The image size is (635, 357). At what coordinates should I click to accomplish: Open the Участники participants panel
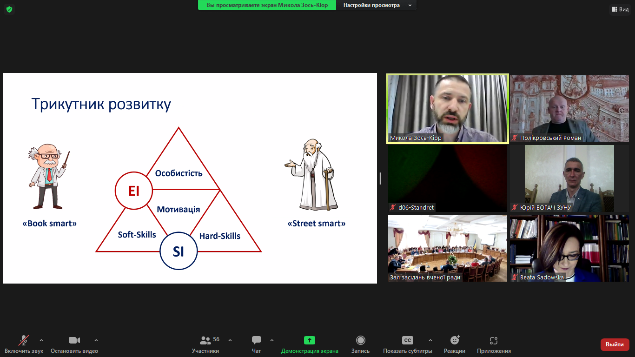coord(205,344)
